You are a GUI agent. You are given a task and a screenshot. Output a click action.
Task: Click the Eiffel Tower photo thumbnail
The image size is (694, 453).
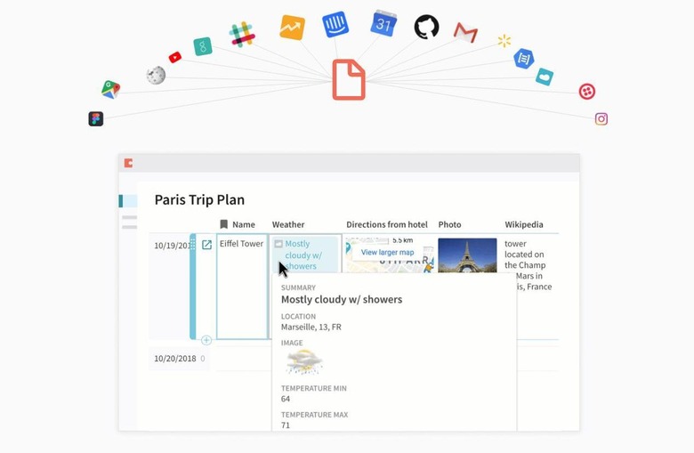[467, 255]
